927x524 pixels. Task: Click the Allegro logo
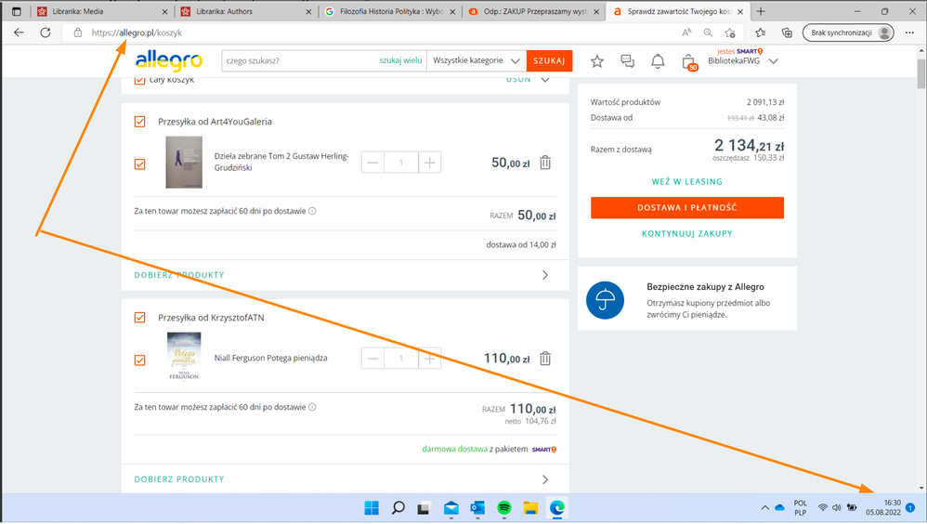click(x=168, y=60)
